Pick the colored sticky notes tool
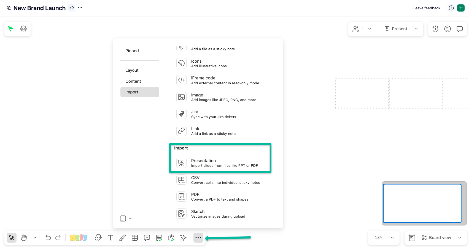469x247 pixels. pyautogui.click(x=78, y=238)
